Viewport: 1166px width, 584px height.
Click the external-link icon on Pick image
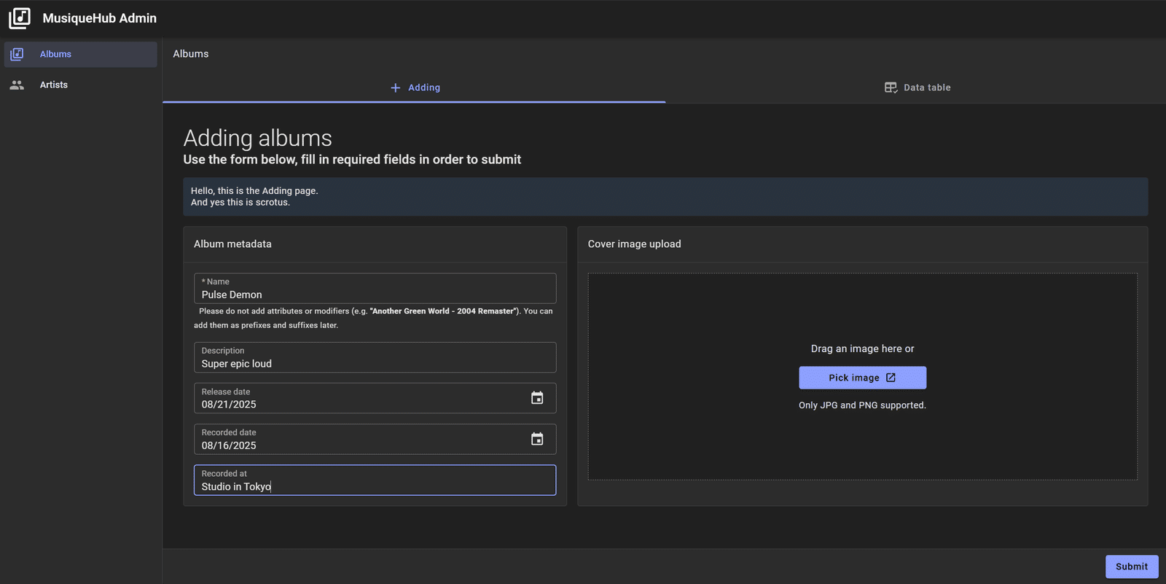point(891,378)
